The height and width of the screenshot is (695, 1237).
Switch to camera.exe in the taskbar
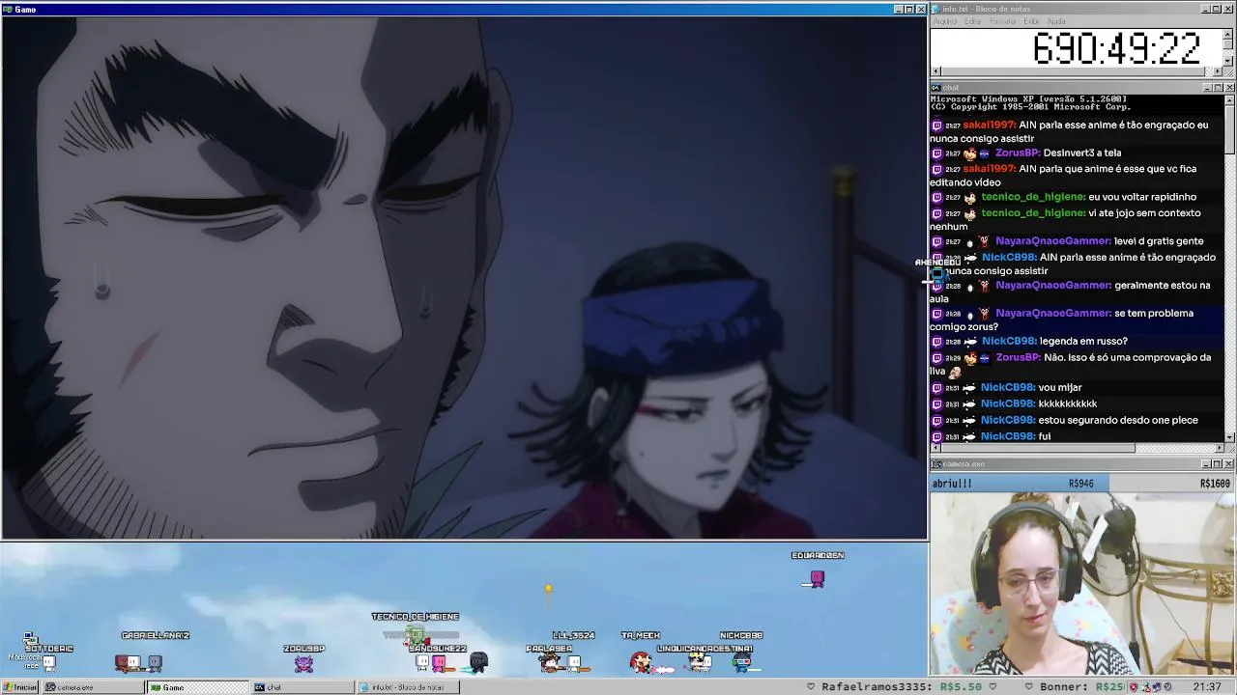[94, 687]
